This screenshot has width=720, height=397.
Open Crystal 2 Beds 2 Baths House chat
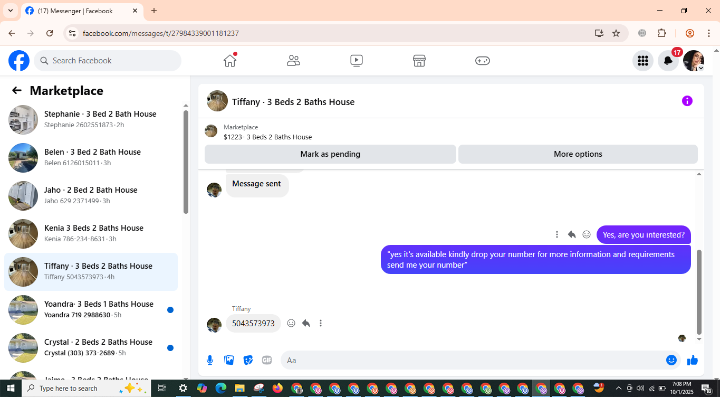click(91, 348)
